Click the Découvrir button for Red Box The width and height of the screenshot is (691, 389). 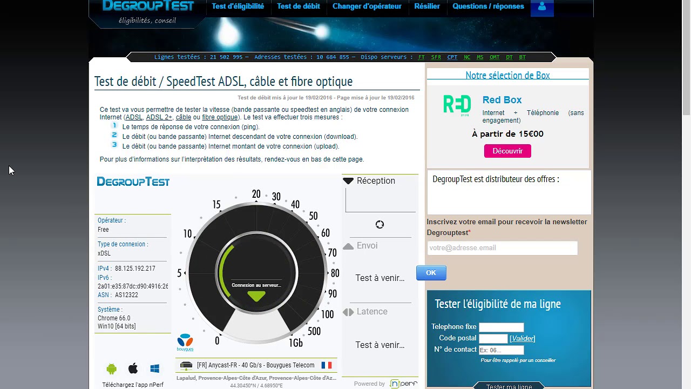[x=507, y=151]
